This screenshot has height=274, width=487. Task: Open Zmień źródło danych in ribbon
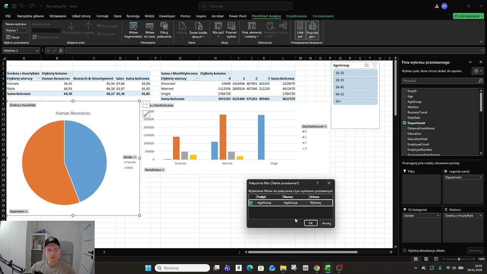point(199,30)
